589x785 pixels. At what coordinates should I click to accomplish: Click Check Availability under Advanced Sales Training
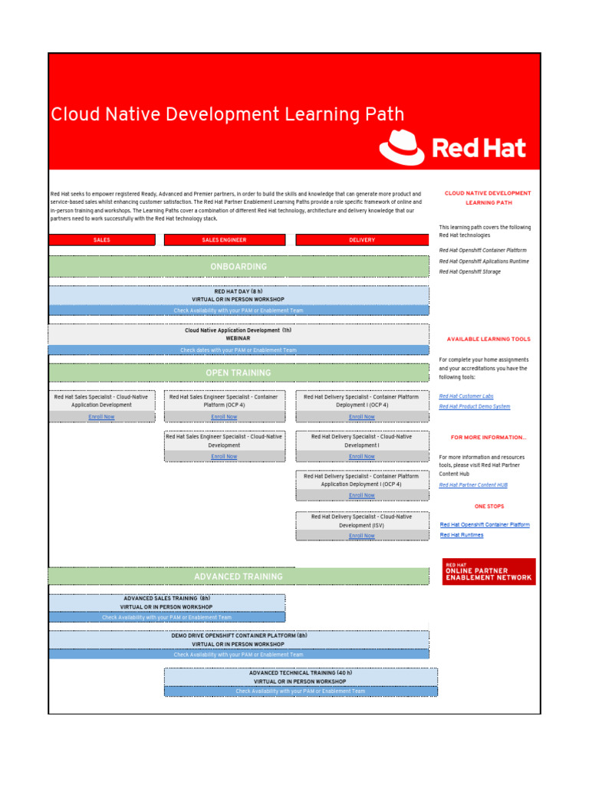pos(166,617)
